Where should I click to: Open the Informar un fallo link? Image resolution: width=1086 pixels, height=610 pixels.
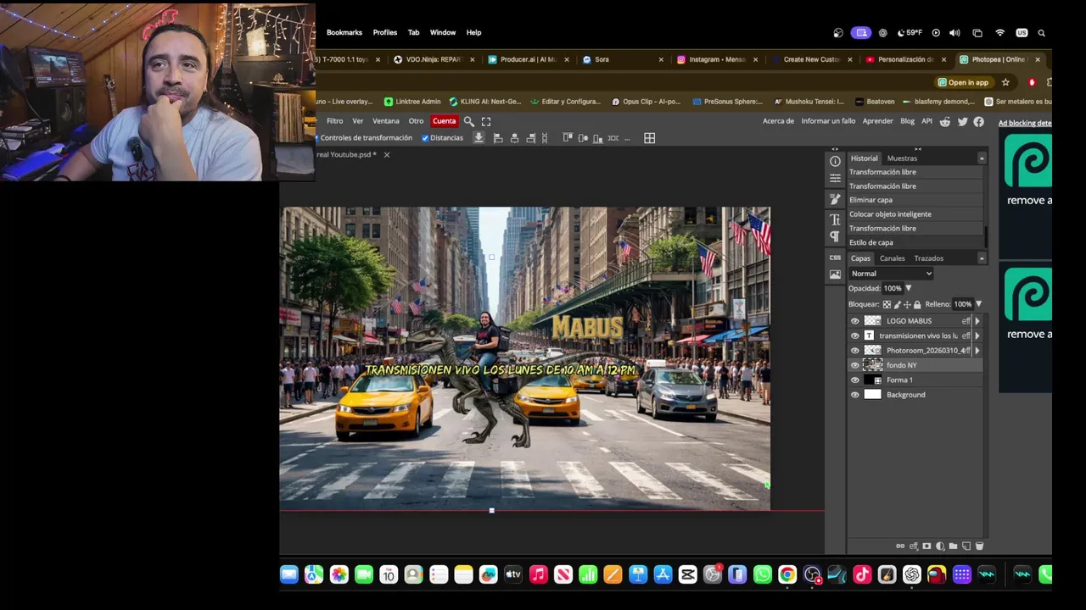828,121
